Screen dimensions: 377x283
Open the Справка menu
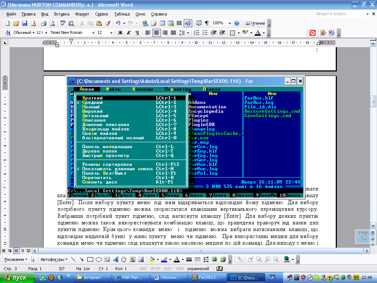click(x=159, y=14)
